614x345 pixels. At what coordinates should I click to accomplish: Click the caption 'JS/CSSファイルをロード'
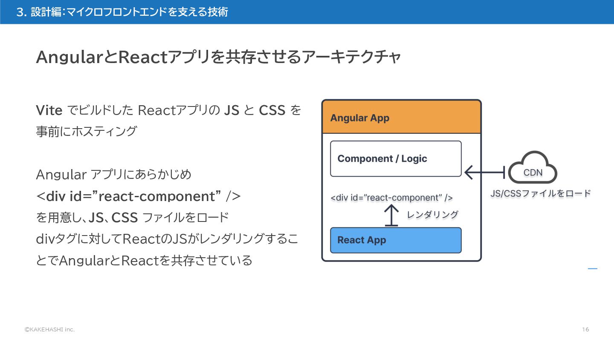tap(540, 194)
